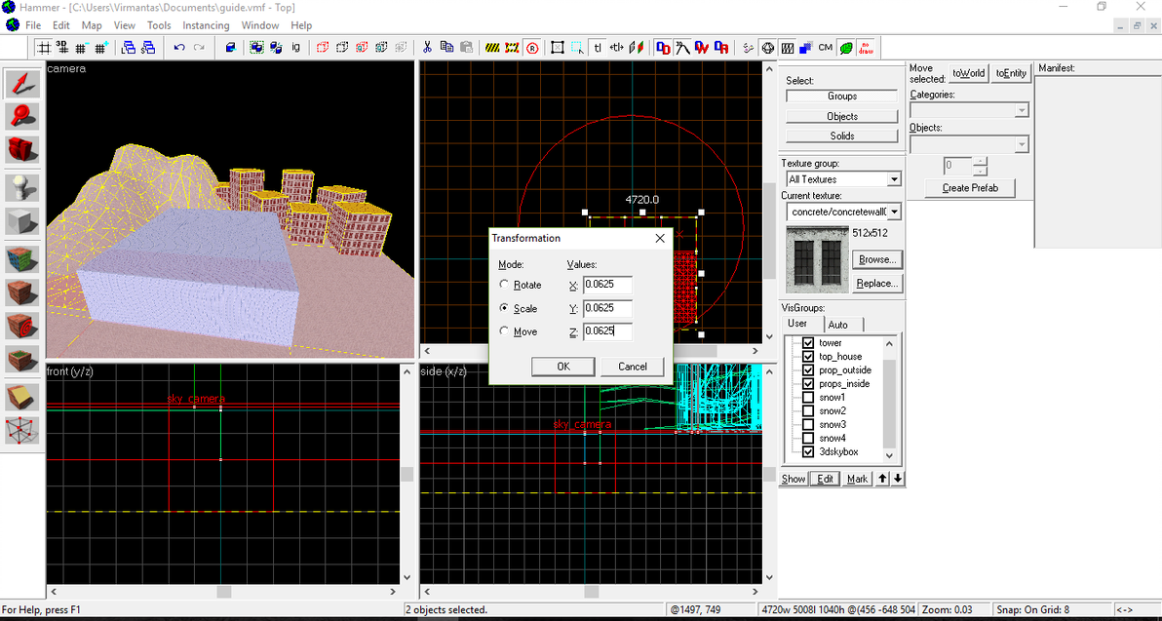Expand the Current texture dropdown
1162x621 pixels.
(893, 212)
